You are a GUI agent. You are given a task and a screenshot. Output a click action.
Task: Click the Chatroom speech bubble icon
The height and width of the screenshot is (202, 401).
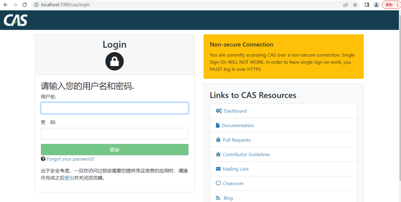218,183
